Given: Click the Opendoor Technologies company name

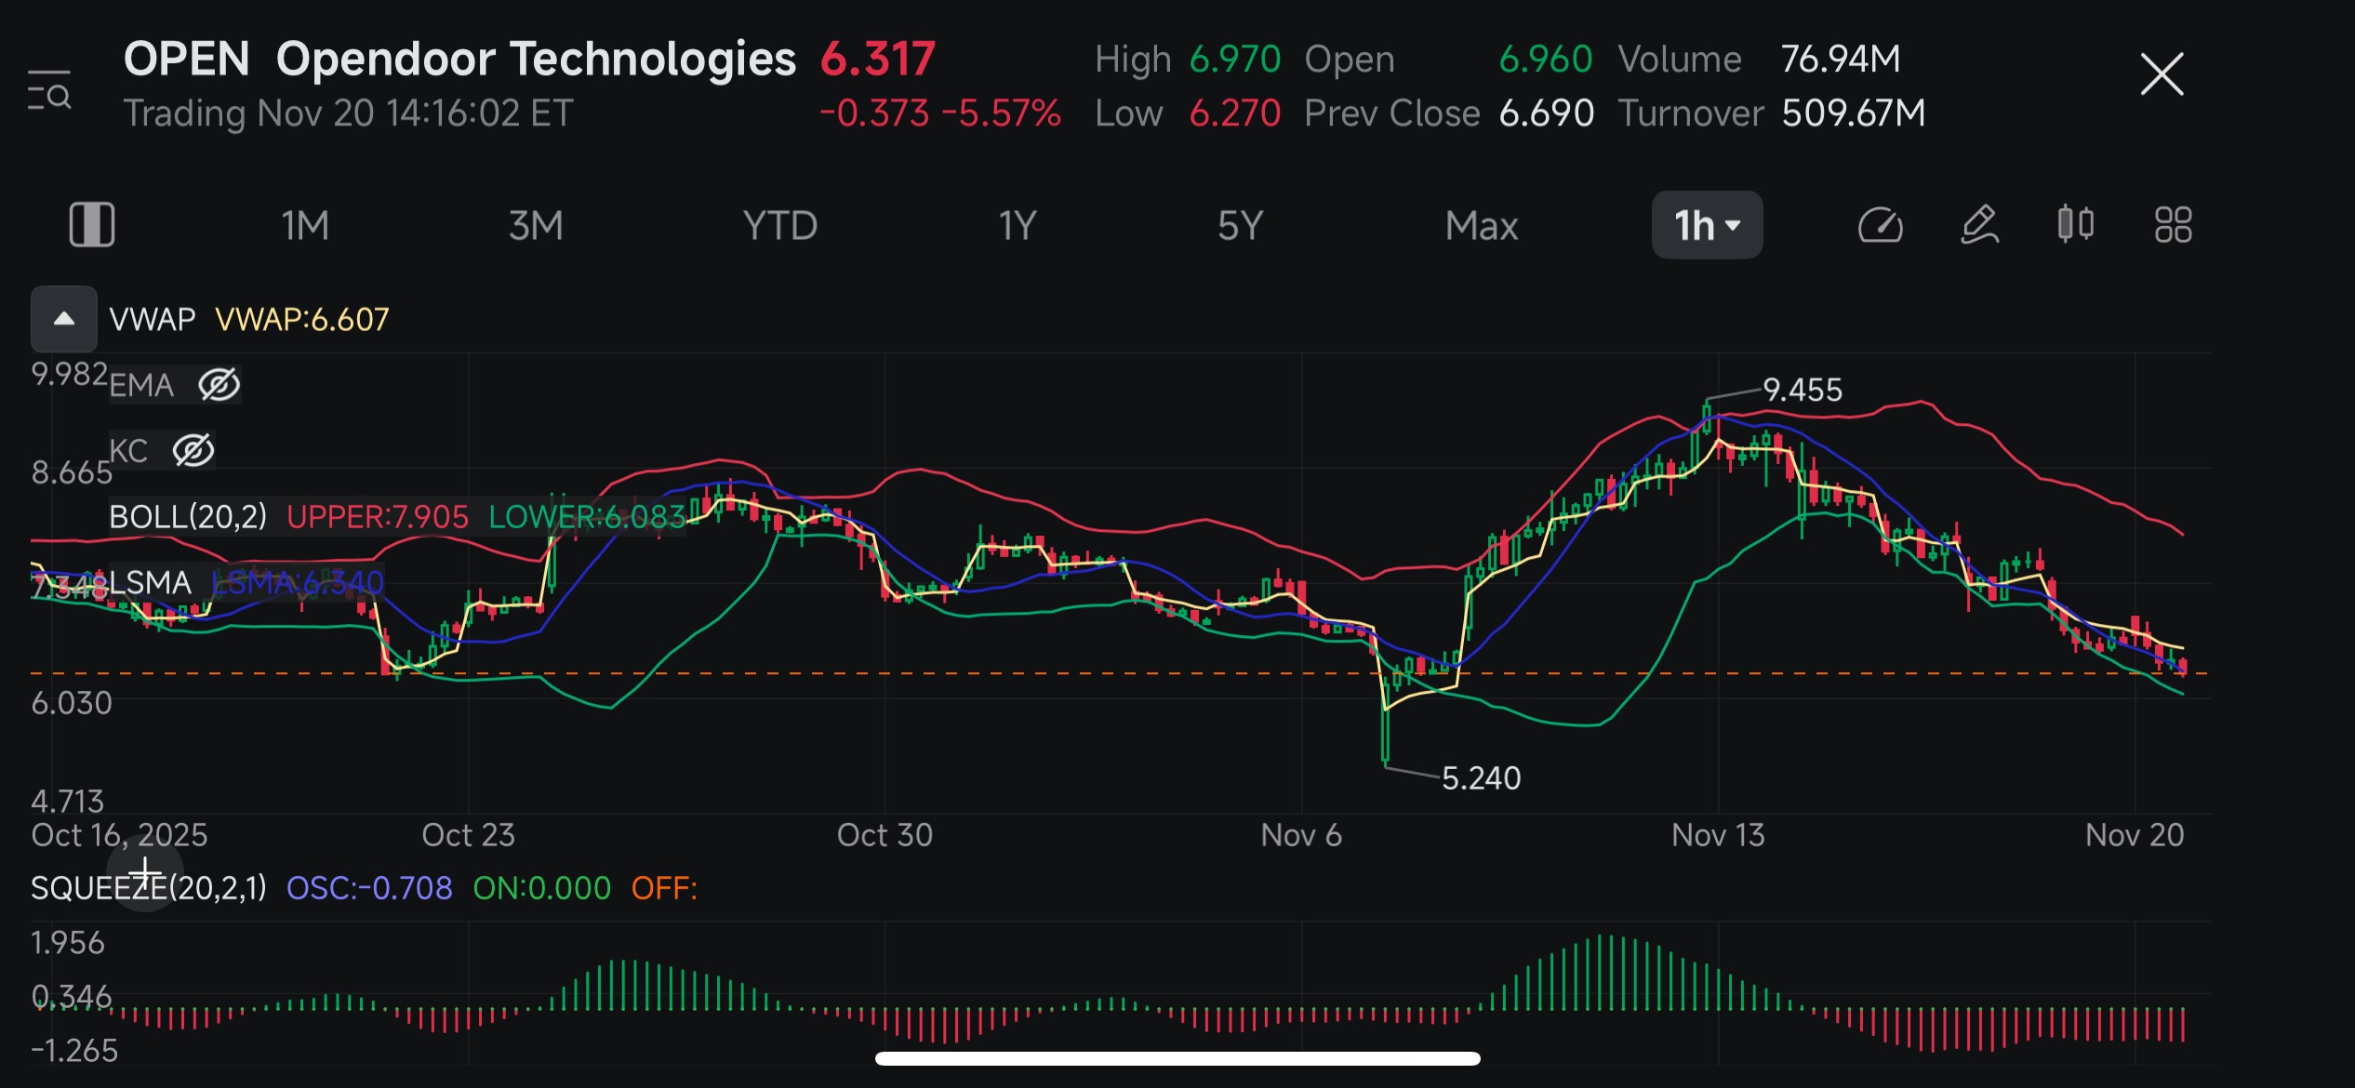Looking at the screenshot, I should pyautogui.click(x=536, y=59).
